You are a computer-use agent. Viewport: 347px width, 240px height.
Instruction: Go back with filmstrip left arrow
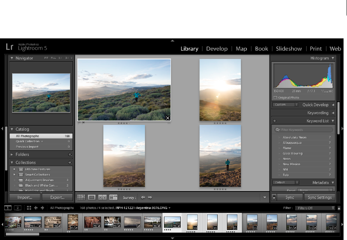click(36, 208)
